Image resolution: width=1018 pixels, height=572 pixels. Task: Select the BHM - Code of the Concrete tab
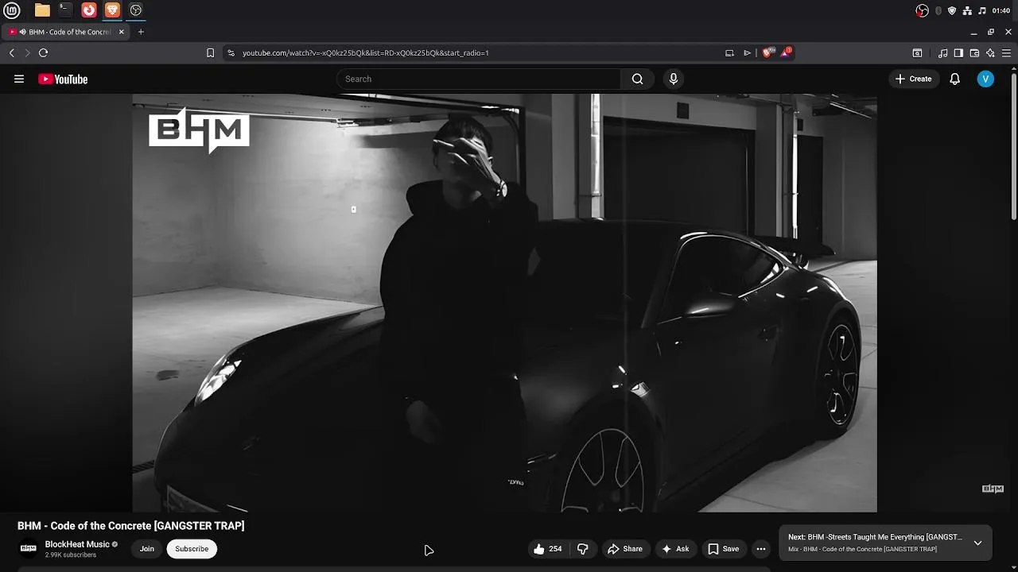pyautogui.click(x=67, y=32)
